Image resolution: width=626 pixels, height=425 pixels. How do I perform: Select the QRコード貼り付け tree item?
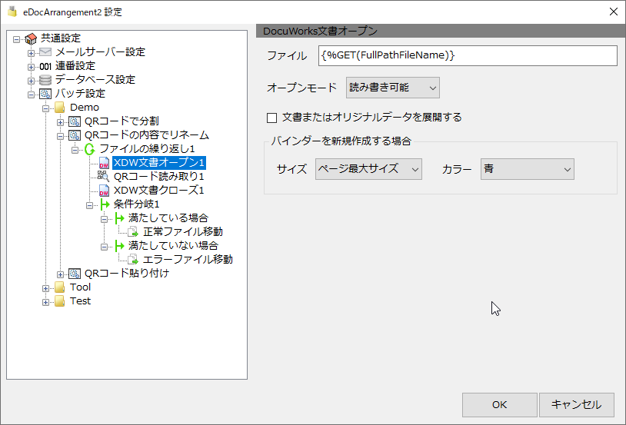coord(127,274)
